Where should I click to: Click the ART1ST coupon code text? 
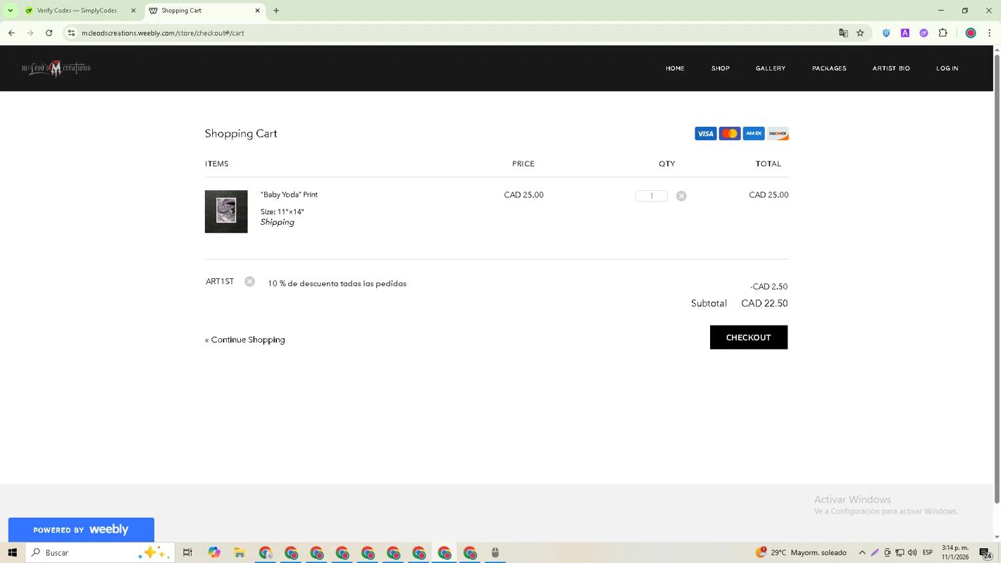(x=220, y=281)
